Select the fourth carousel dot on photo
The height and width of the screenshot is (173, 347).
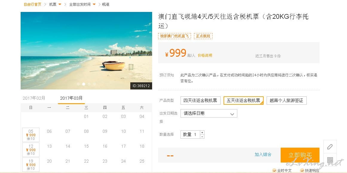[94, 84]
